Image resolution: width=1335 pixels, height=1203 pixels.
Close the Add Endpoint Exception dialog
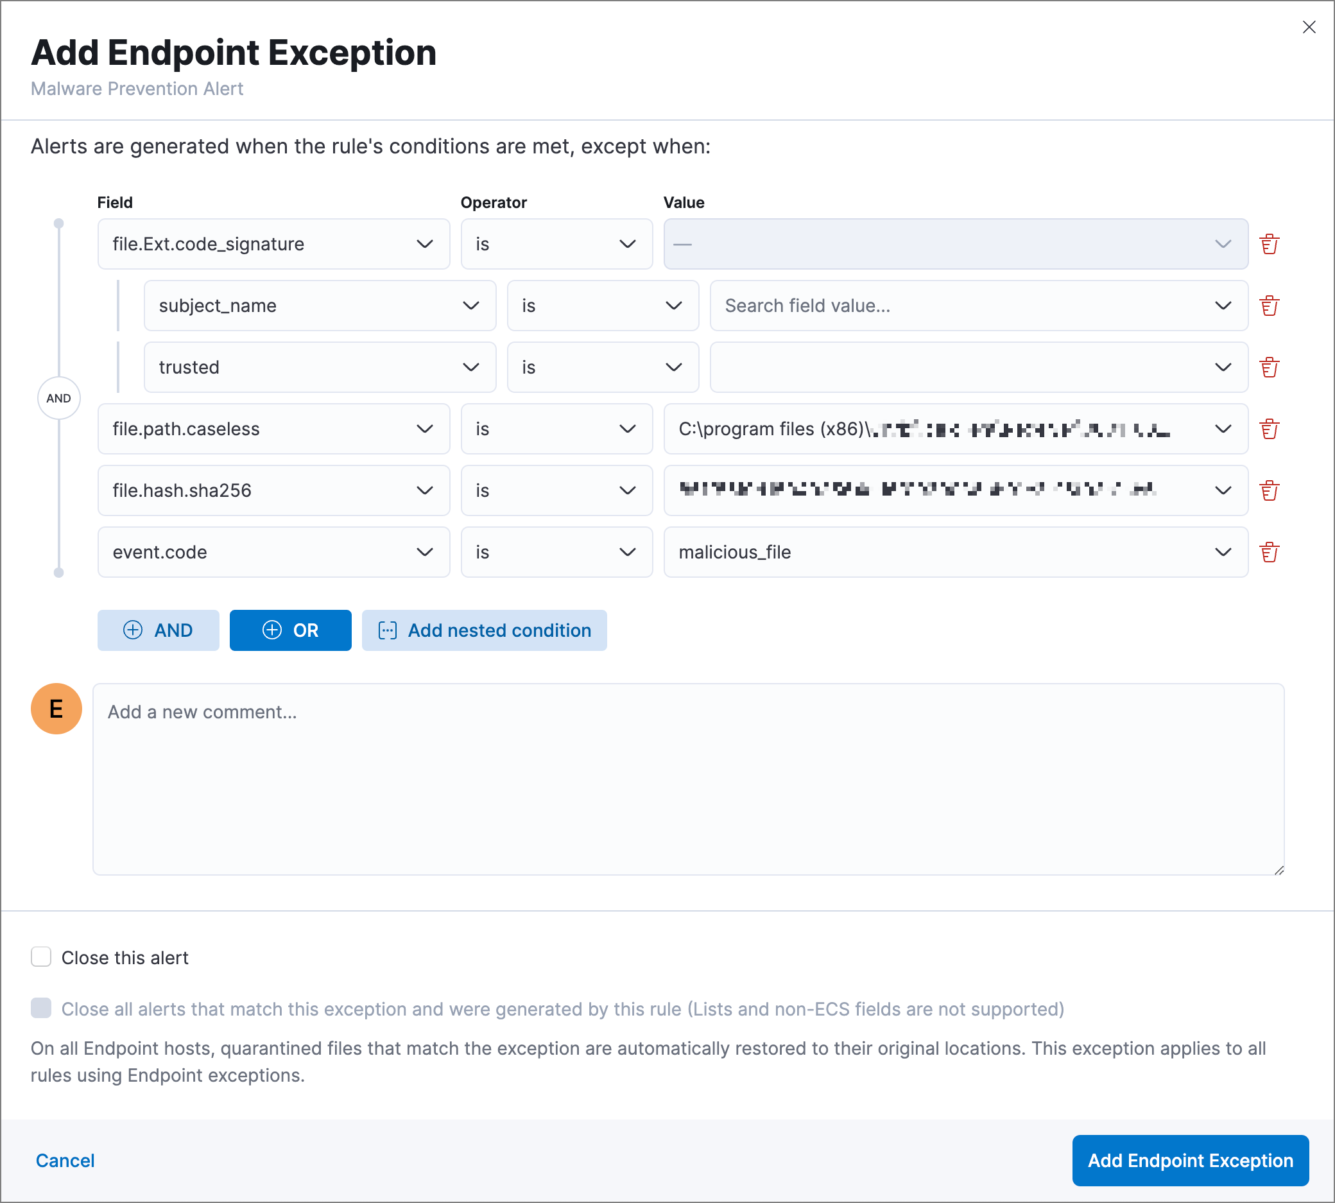(x=1309, y=27)
